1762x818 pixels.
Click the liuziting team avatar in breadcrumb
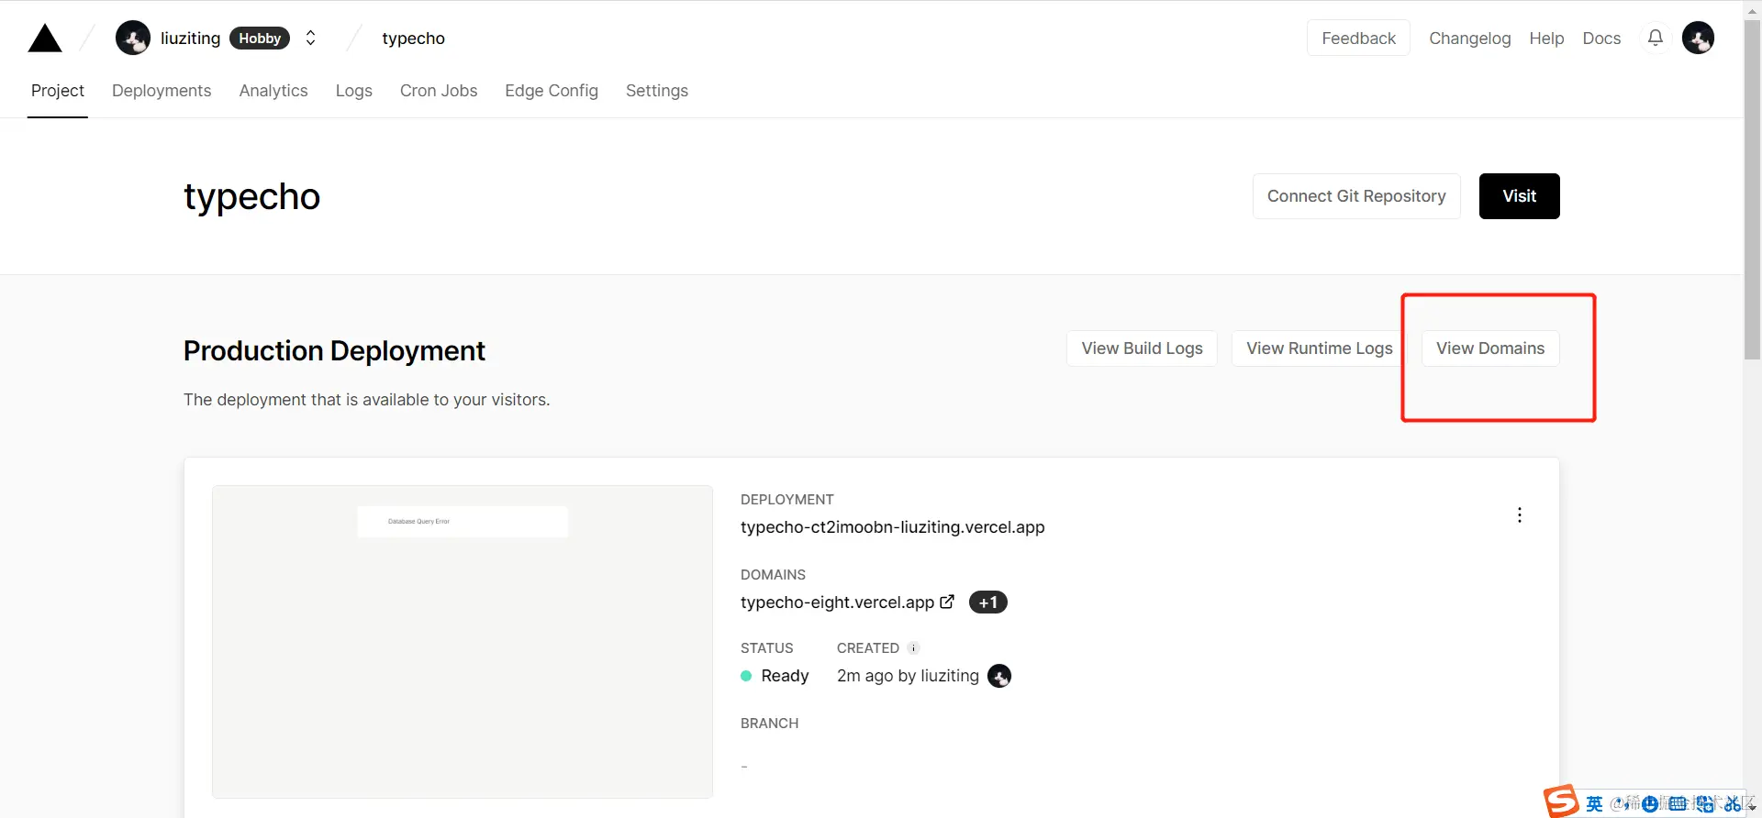[x=133, y=38]
